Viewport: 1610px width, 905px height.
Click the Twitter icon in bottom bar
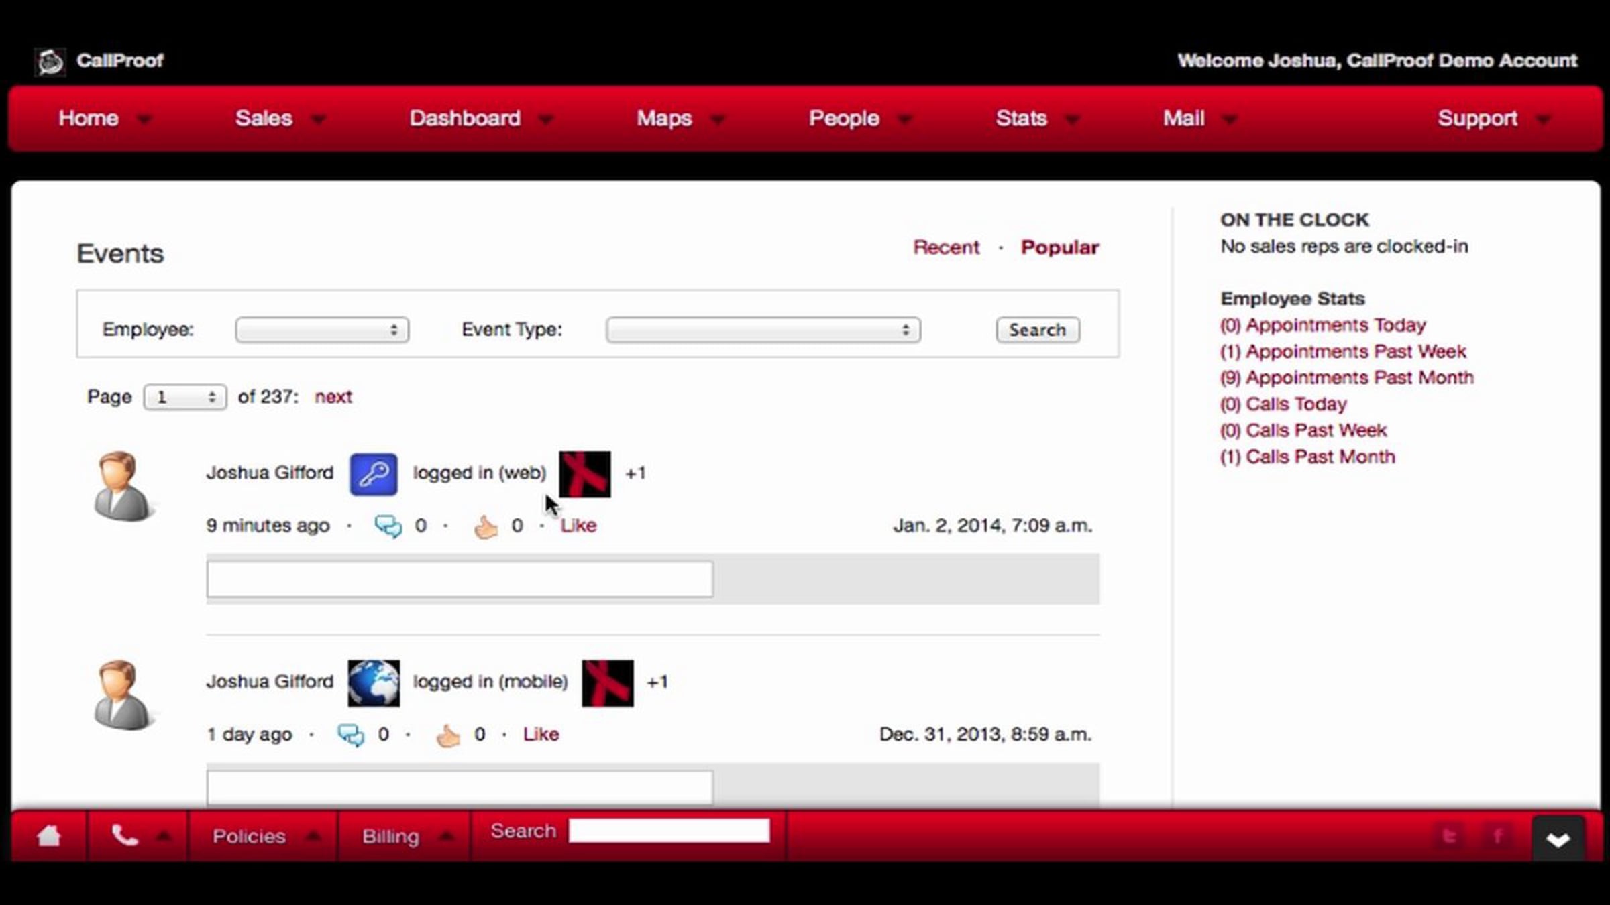[x=1450, y=836]
